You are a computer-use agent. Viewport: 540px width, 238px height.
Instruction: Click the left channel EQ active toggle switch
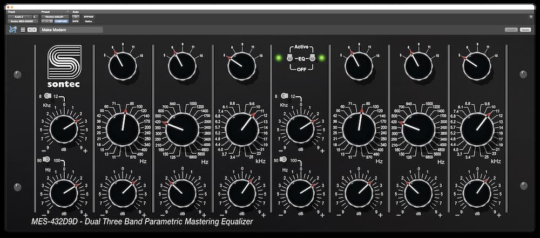coord(290,58)
